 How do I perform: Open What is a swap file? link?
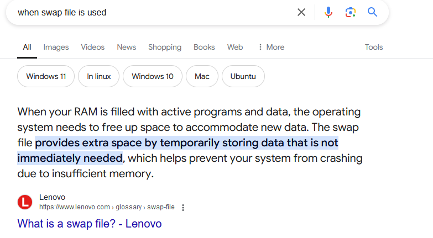90,224
